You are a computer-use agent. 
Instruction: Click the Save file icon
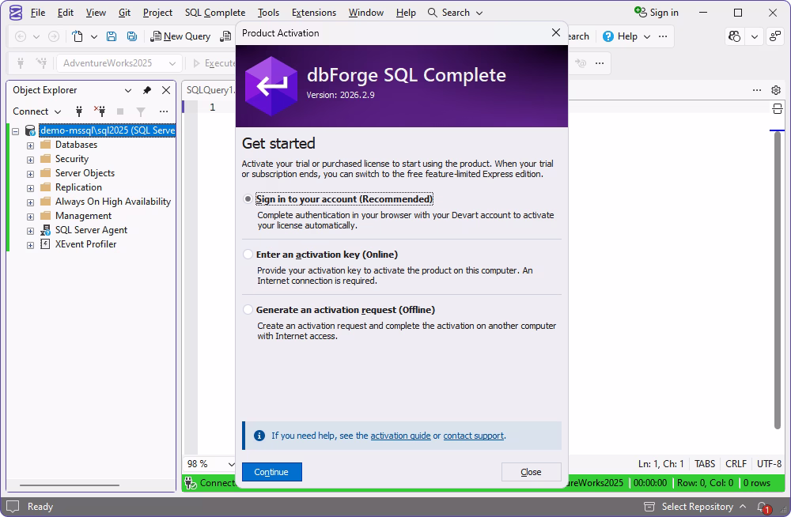(x=112, y=36)
